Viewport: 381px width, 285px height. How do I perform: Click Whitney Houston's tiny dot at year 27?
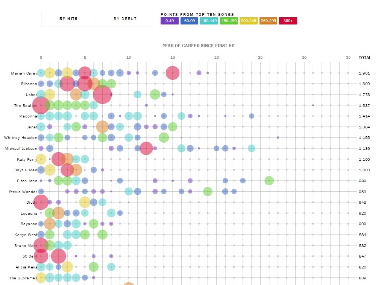point(278,138)
